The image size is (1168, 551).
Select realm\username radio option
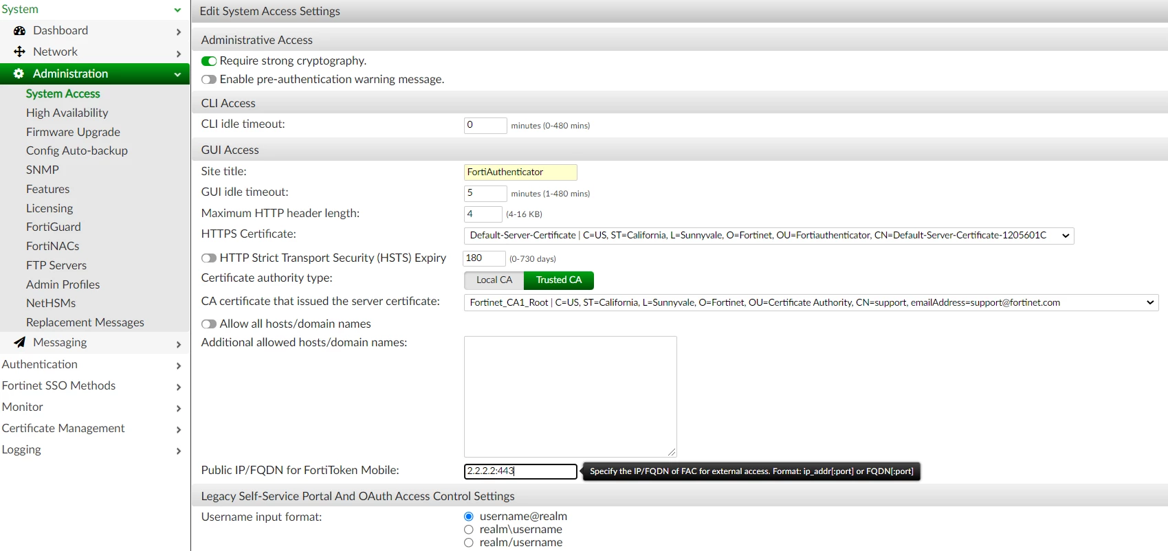(x=469, y=530)
